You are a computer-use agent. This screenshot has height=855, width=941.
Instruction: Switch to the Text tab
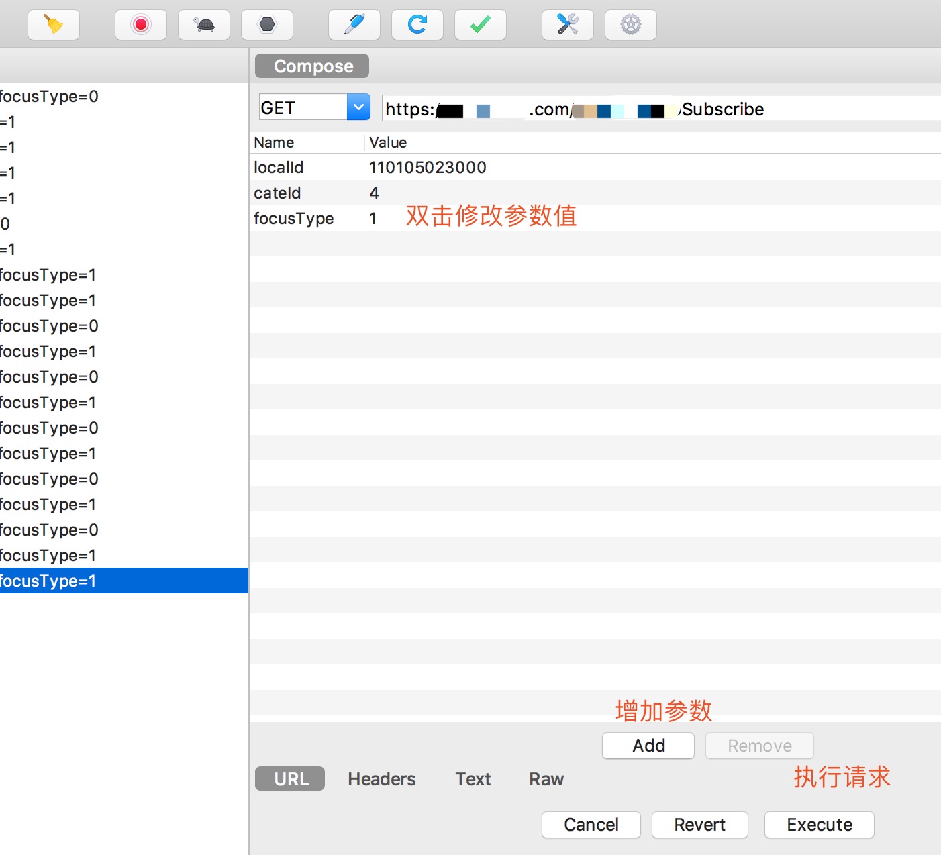[473, 778]
